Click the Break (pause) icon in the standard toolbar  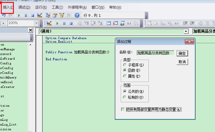click(x=26, y=16)
